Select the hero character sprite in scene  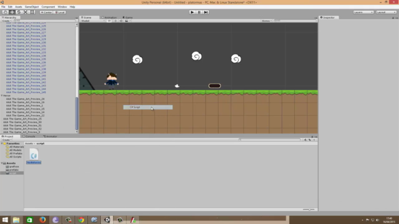112,81
